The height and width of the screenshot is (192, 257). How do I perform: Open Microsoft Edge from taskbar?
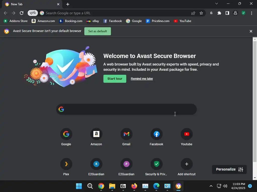pos(156,186)
